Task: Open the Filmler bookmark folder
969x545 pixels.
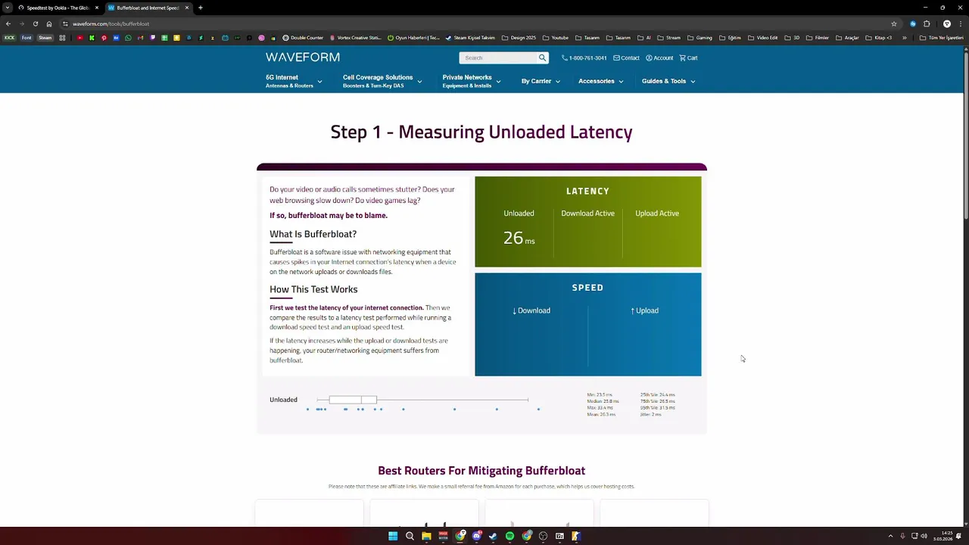Action: click(818, 38)
